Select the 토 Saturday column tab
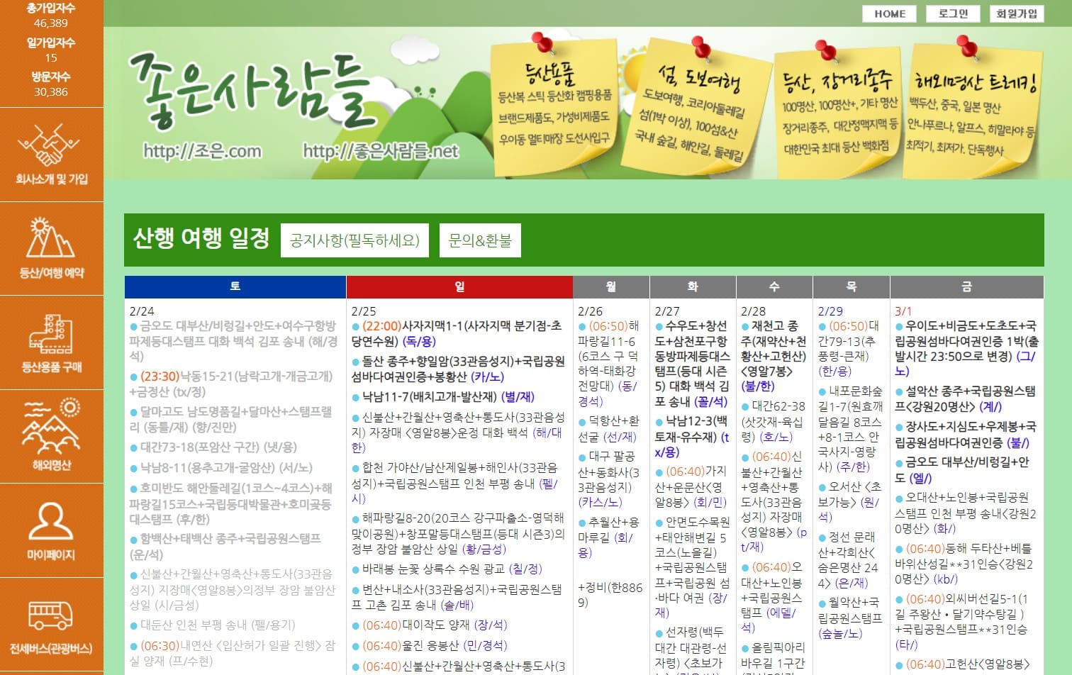 [234, 286]
